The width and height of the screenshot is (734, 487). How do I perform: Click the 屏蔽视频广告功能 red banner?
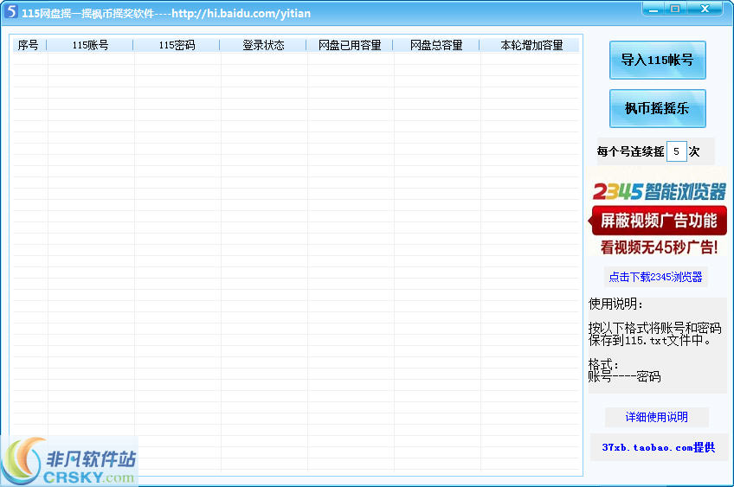pos(658,221)
